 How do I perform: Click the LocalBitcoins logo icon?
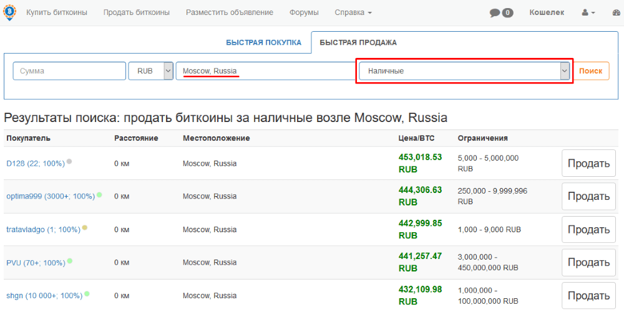coord(9,12)
